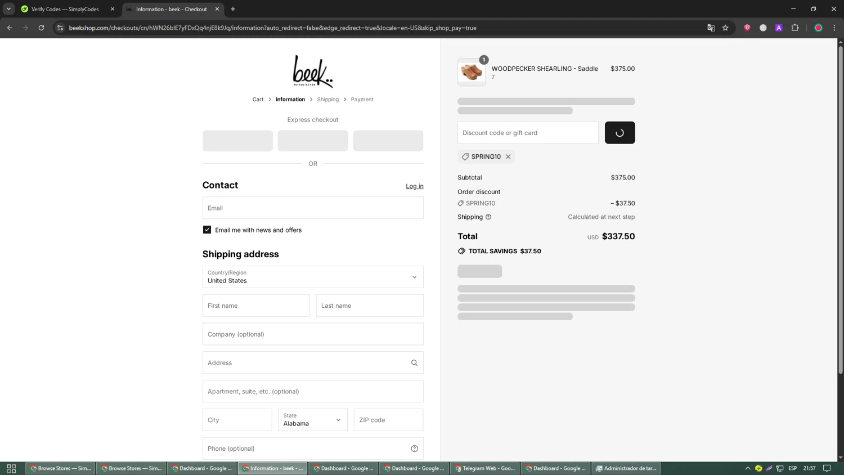Image resolution: width=844 pixels, height=475 pixels.
Task: Close the Information beek Checkout tab
Action: click(x=217, y=9)
